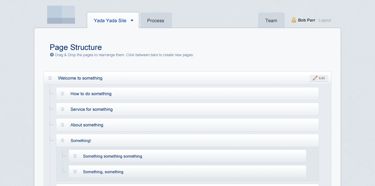Click the Edit button on Welcome to something

pyautogui.click(x=319, y=78)
